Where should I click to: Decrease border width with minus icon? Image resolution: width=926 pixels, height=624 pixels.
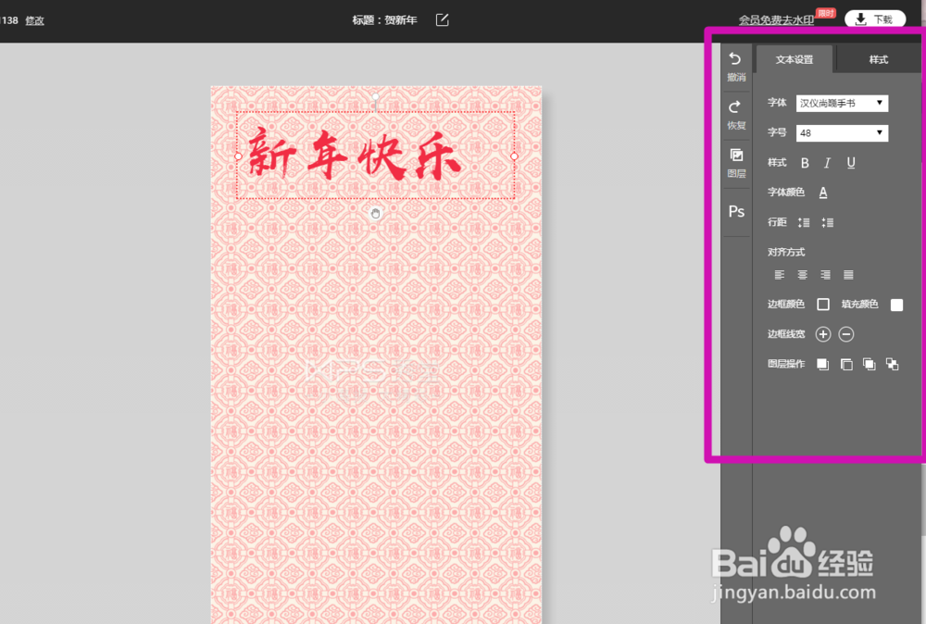click(x=846, y=334)
